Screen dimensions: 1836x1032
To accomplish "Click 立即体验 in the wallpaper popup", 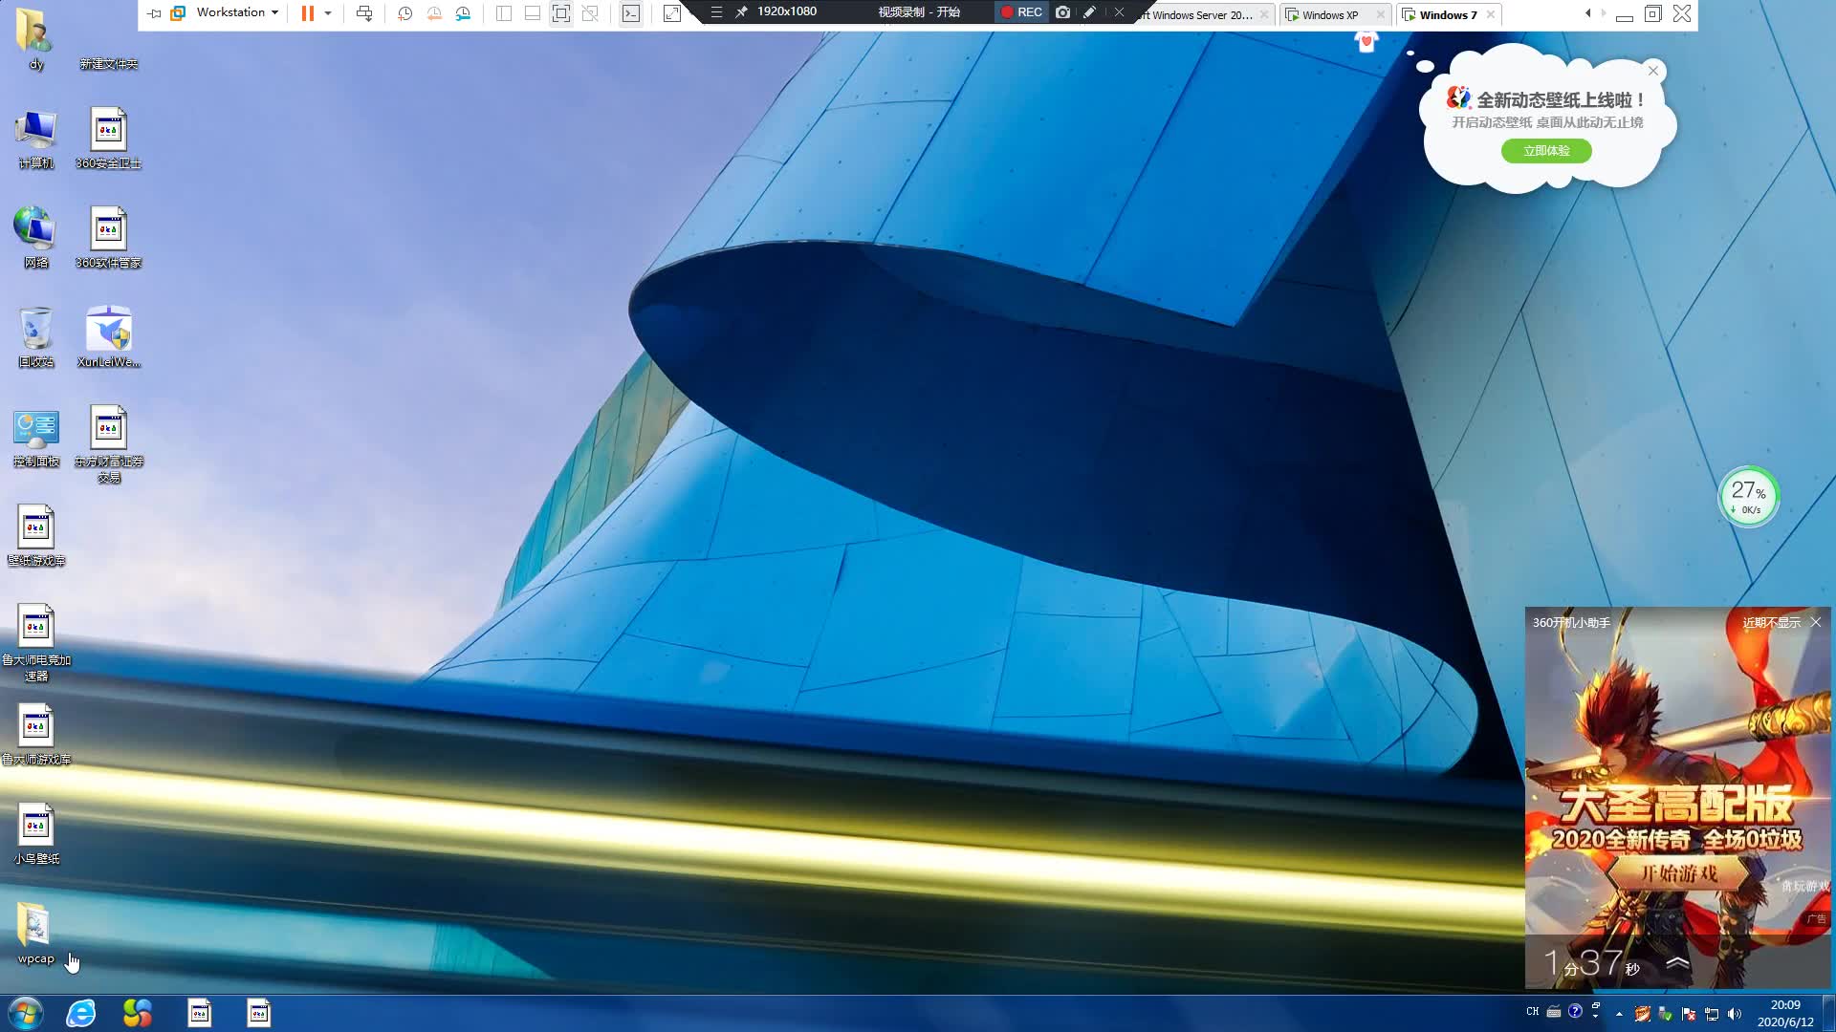I will (x=1546, y=151).
